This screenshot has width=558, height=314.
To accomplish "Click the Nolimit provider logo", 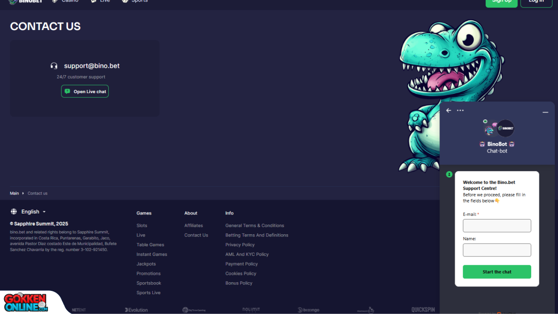I will [x=251, y=310].
